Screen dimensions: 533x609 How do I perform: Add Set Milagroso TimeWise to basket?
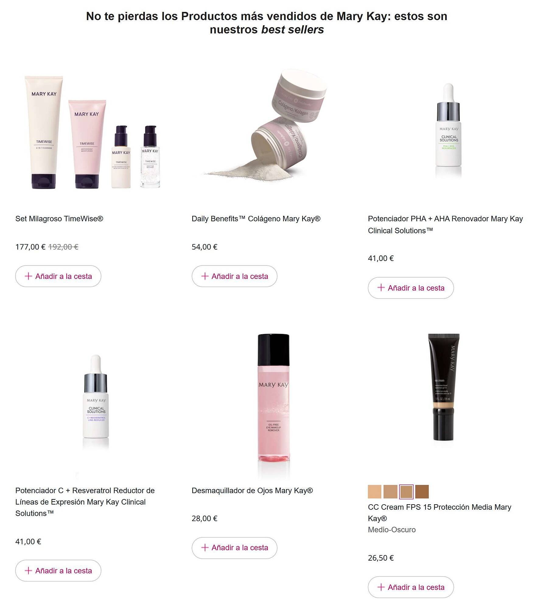(58, 276)
